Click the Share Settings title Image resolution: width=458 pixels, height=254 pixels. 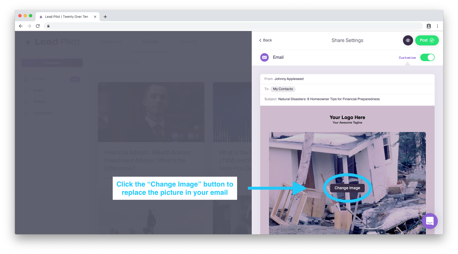[x=347, y=40]
